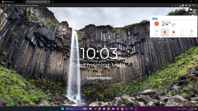
Task: Open the tab search chevron in title bar
Action: coord(182,2)
